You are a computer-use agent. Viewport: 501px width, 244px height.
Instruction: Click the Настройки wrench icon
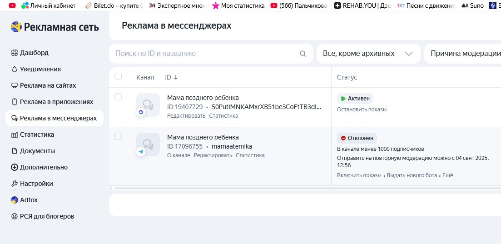[15, 184]
